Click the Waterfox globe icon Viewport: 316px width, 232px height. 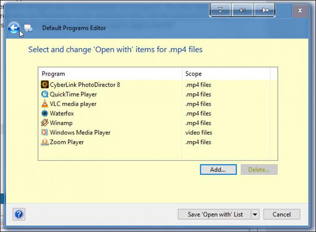(x=45, y=113)
